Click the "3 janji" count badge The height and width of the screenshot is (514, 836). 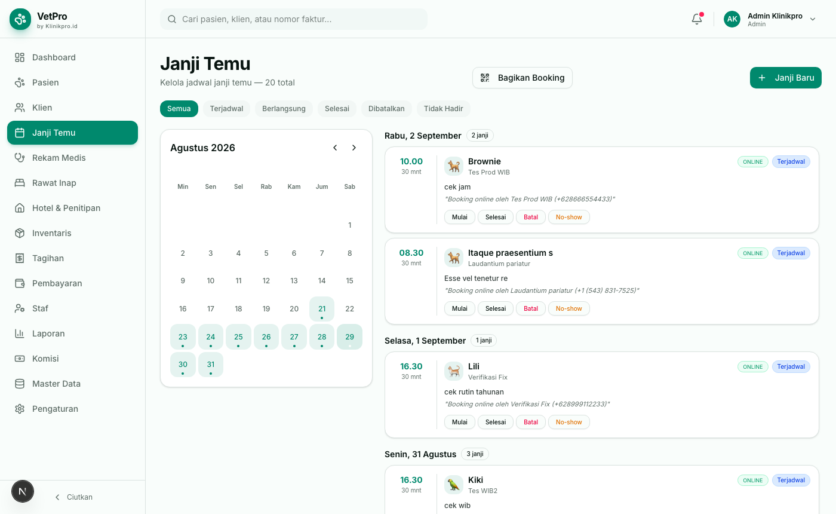point(475,454)
